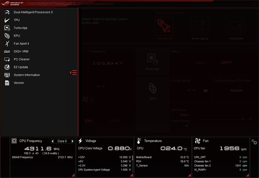Viewport: 259px width, 178px height.
Task: Click the 100.5x47 frequency readout
Action: click(108, 63)
